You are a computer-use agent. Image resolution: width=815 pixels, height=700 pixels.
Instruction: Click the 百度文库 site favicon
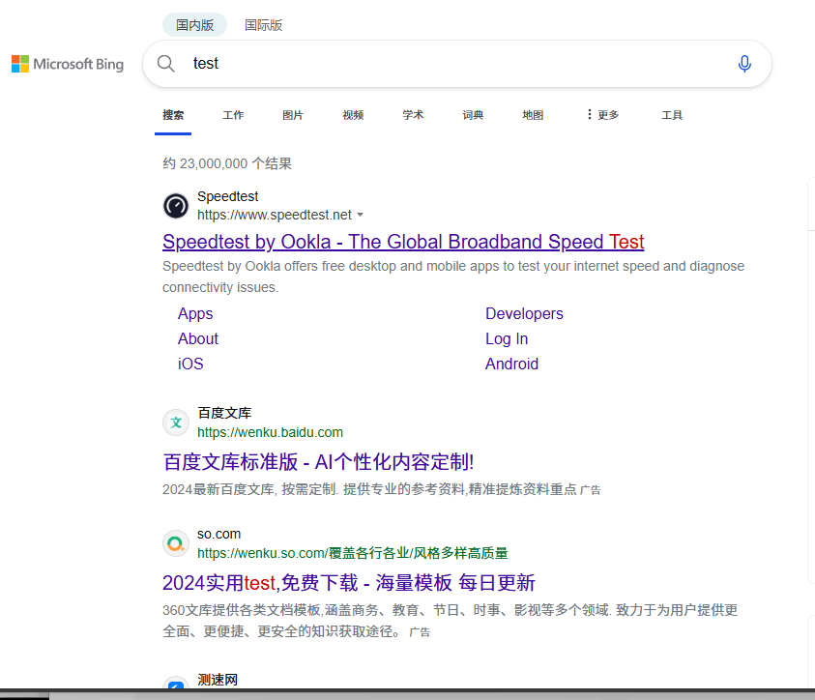pyautogui.click(x=176, y=423)
